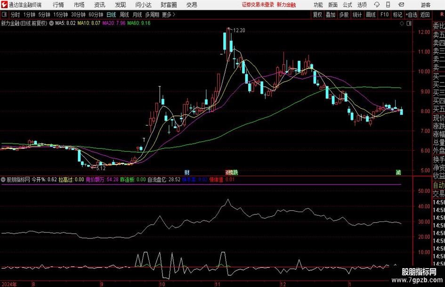
Task: Switch to the 月线 monthly tab
Action: coord(137,15)
